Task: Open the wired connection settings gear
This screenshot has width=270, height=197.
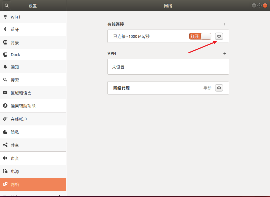Action: [x=219, y=36]
